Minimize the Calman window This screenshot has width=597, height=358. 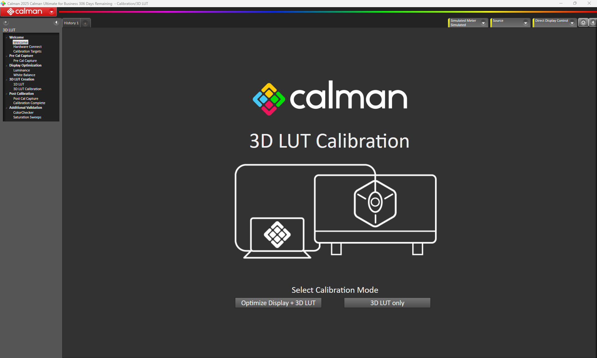[561, 3]
